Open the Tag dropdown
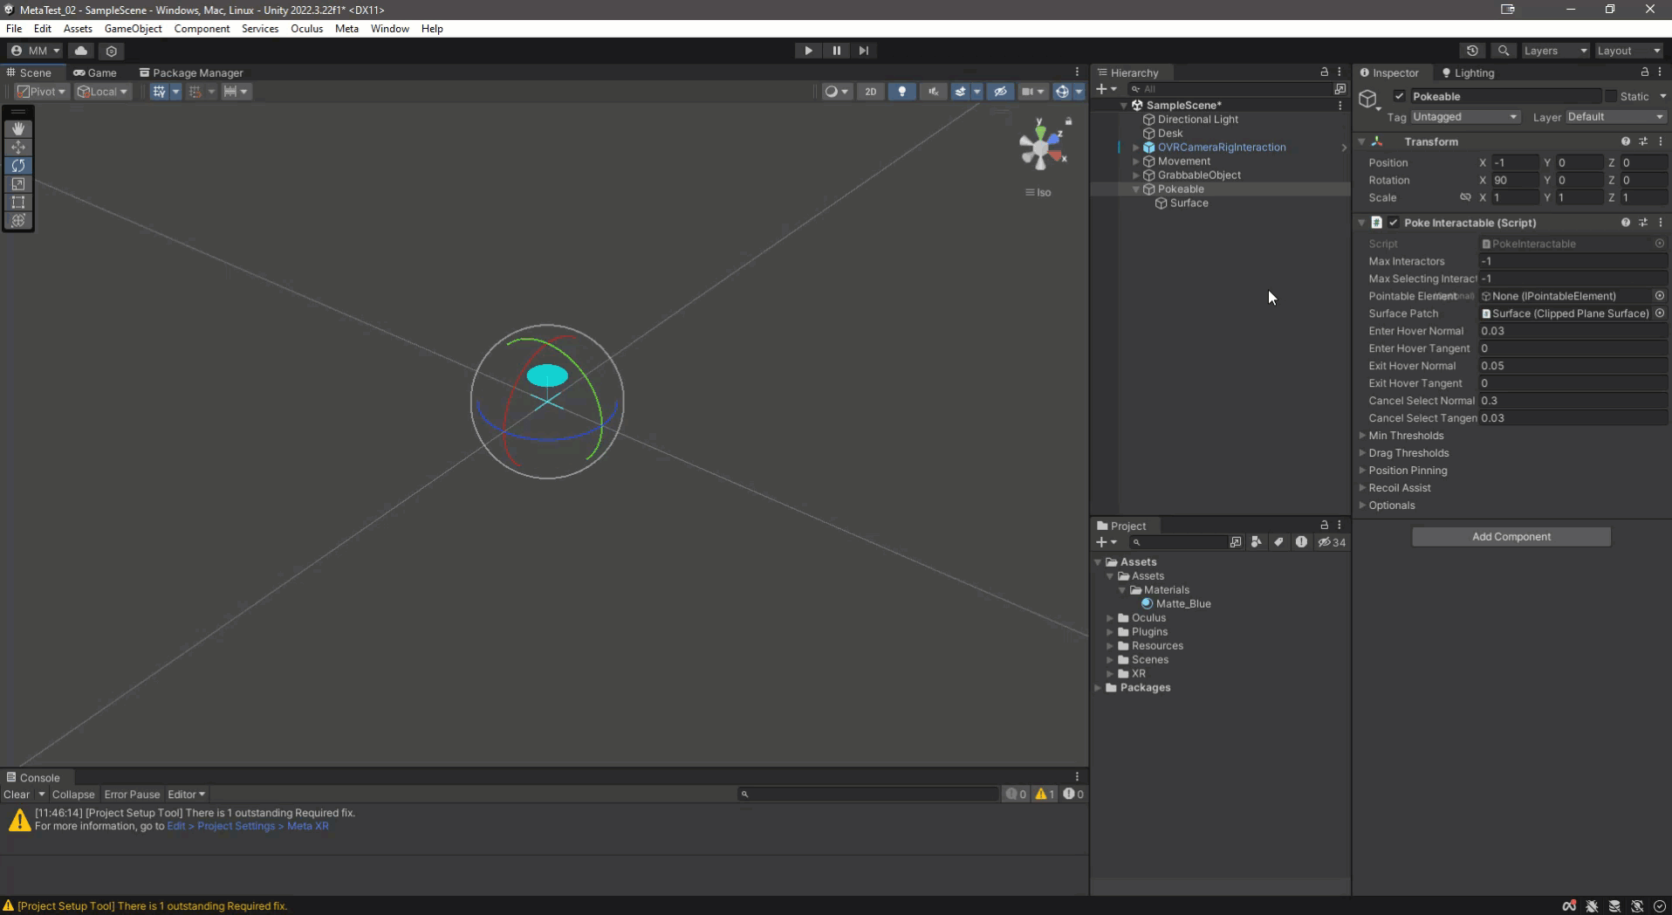The width and height of the screenshot is (1672, 915). tap(1465, 117)
